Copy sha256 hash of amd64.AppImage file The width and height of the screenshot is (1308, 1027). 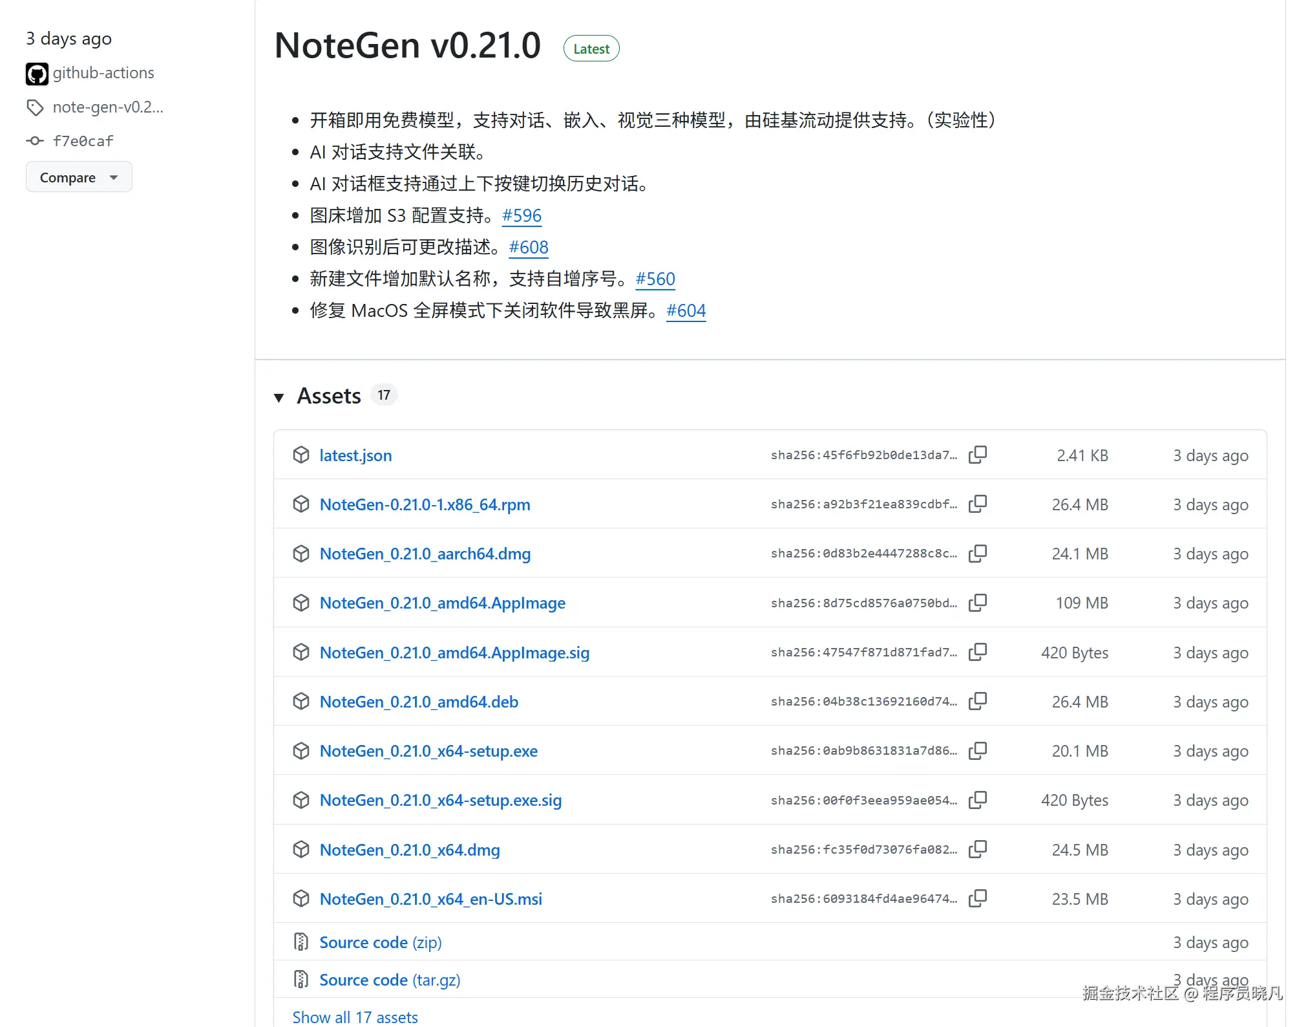[x=978, y=603]
